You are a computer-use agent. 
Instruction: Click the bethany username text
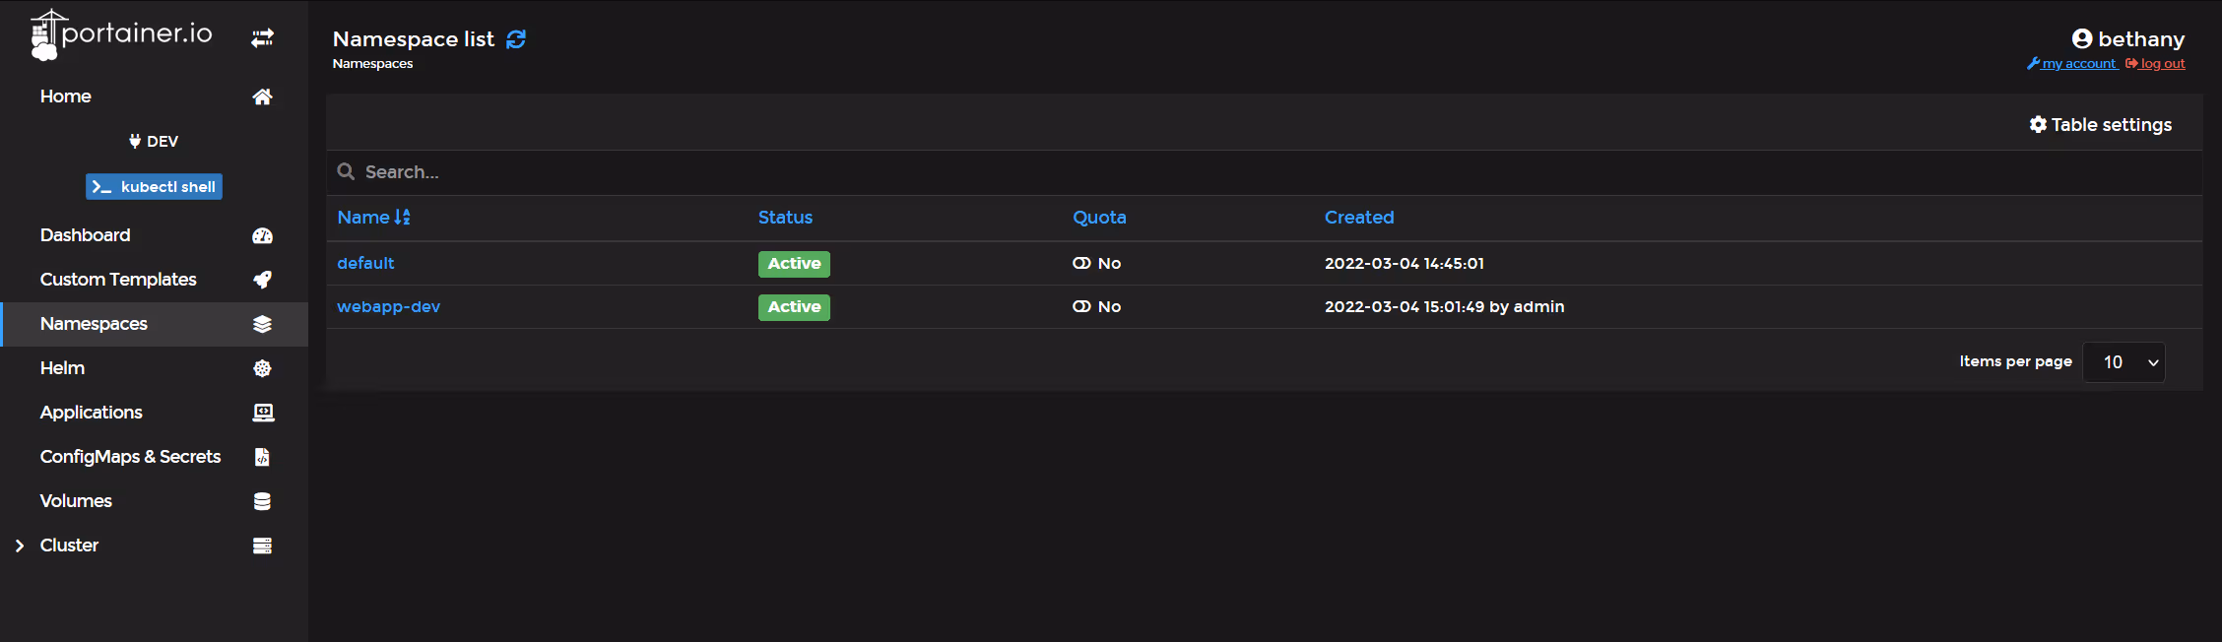tap(2141, 38)
